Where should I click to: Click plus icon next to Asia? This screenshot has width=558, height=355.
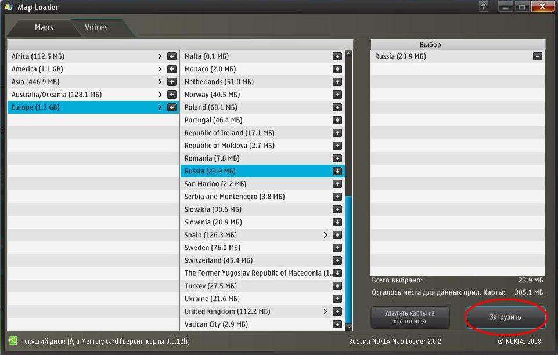pyautogui.click(x=172, y=82)
